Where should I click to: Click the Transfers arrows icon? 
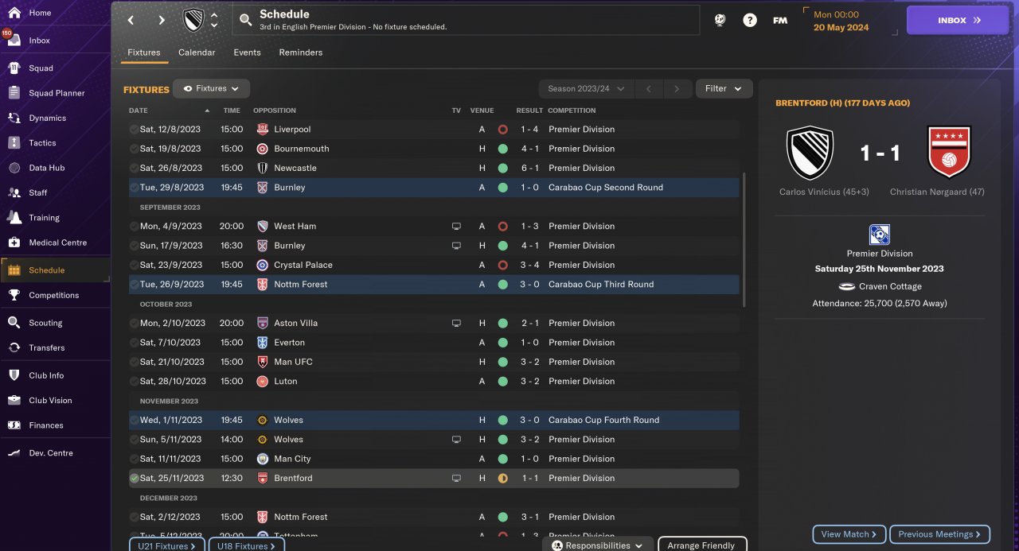pyautogui.click(x=14, y=347)
